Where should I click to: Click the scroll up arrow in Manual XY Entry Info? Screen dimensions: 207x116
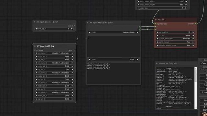coord(195,68)
